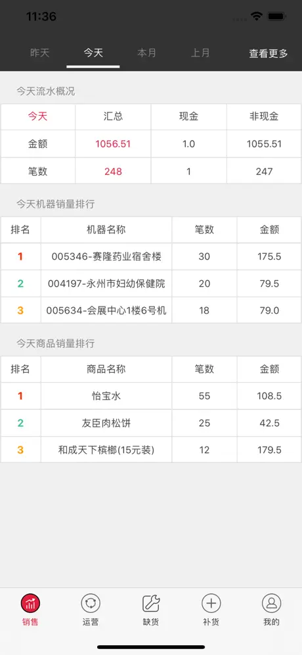Image resolution: width=302 pixels, height=655 pixels.
Task: Tap the 商品名称 column header
Action: [106, 369]
